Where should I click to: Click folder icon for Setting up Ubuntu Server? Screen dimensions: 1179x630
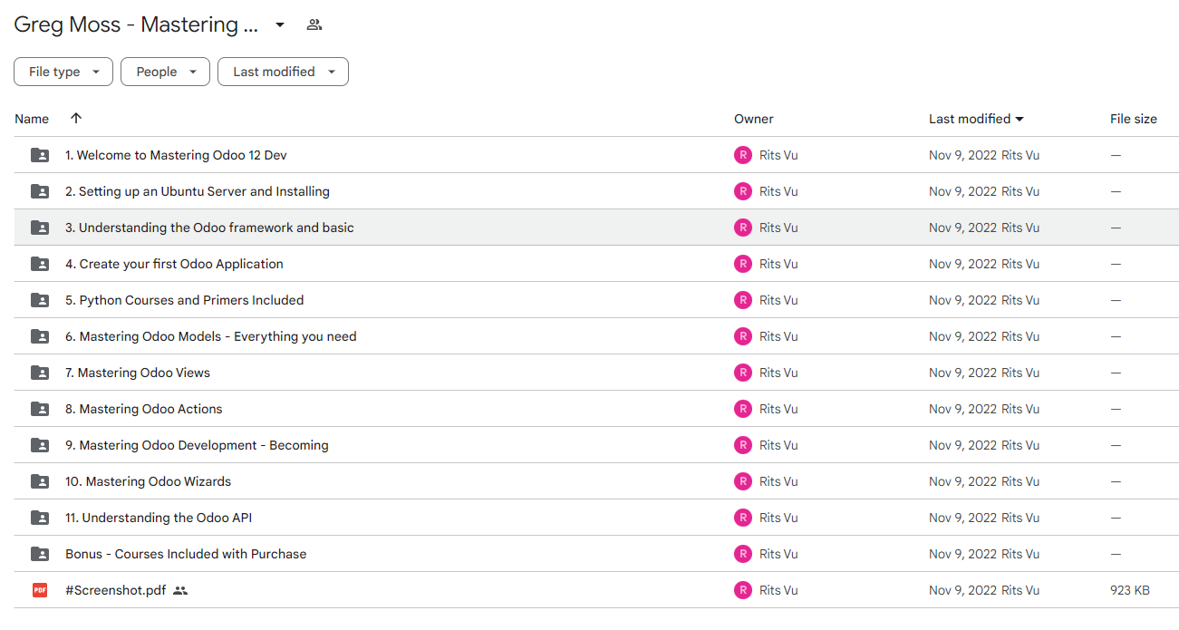tap(40, 191)
